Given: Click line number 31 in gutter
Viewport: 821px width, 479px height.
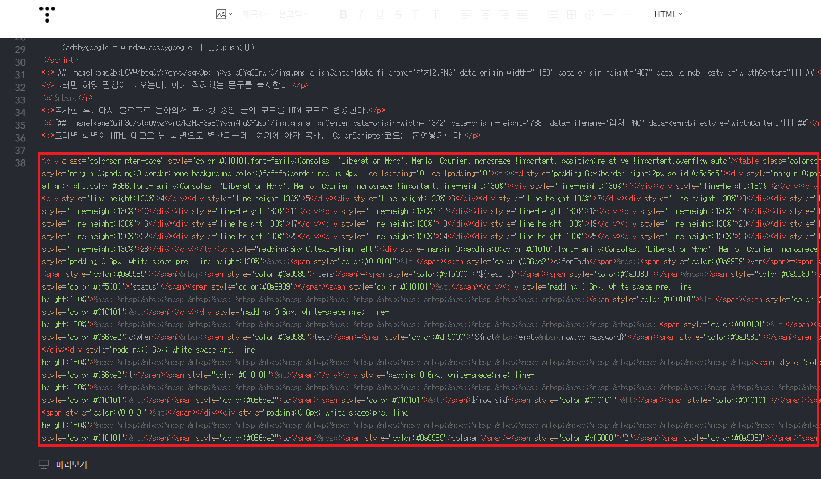Looking at the screenshot, I should [x=20, y=75].
